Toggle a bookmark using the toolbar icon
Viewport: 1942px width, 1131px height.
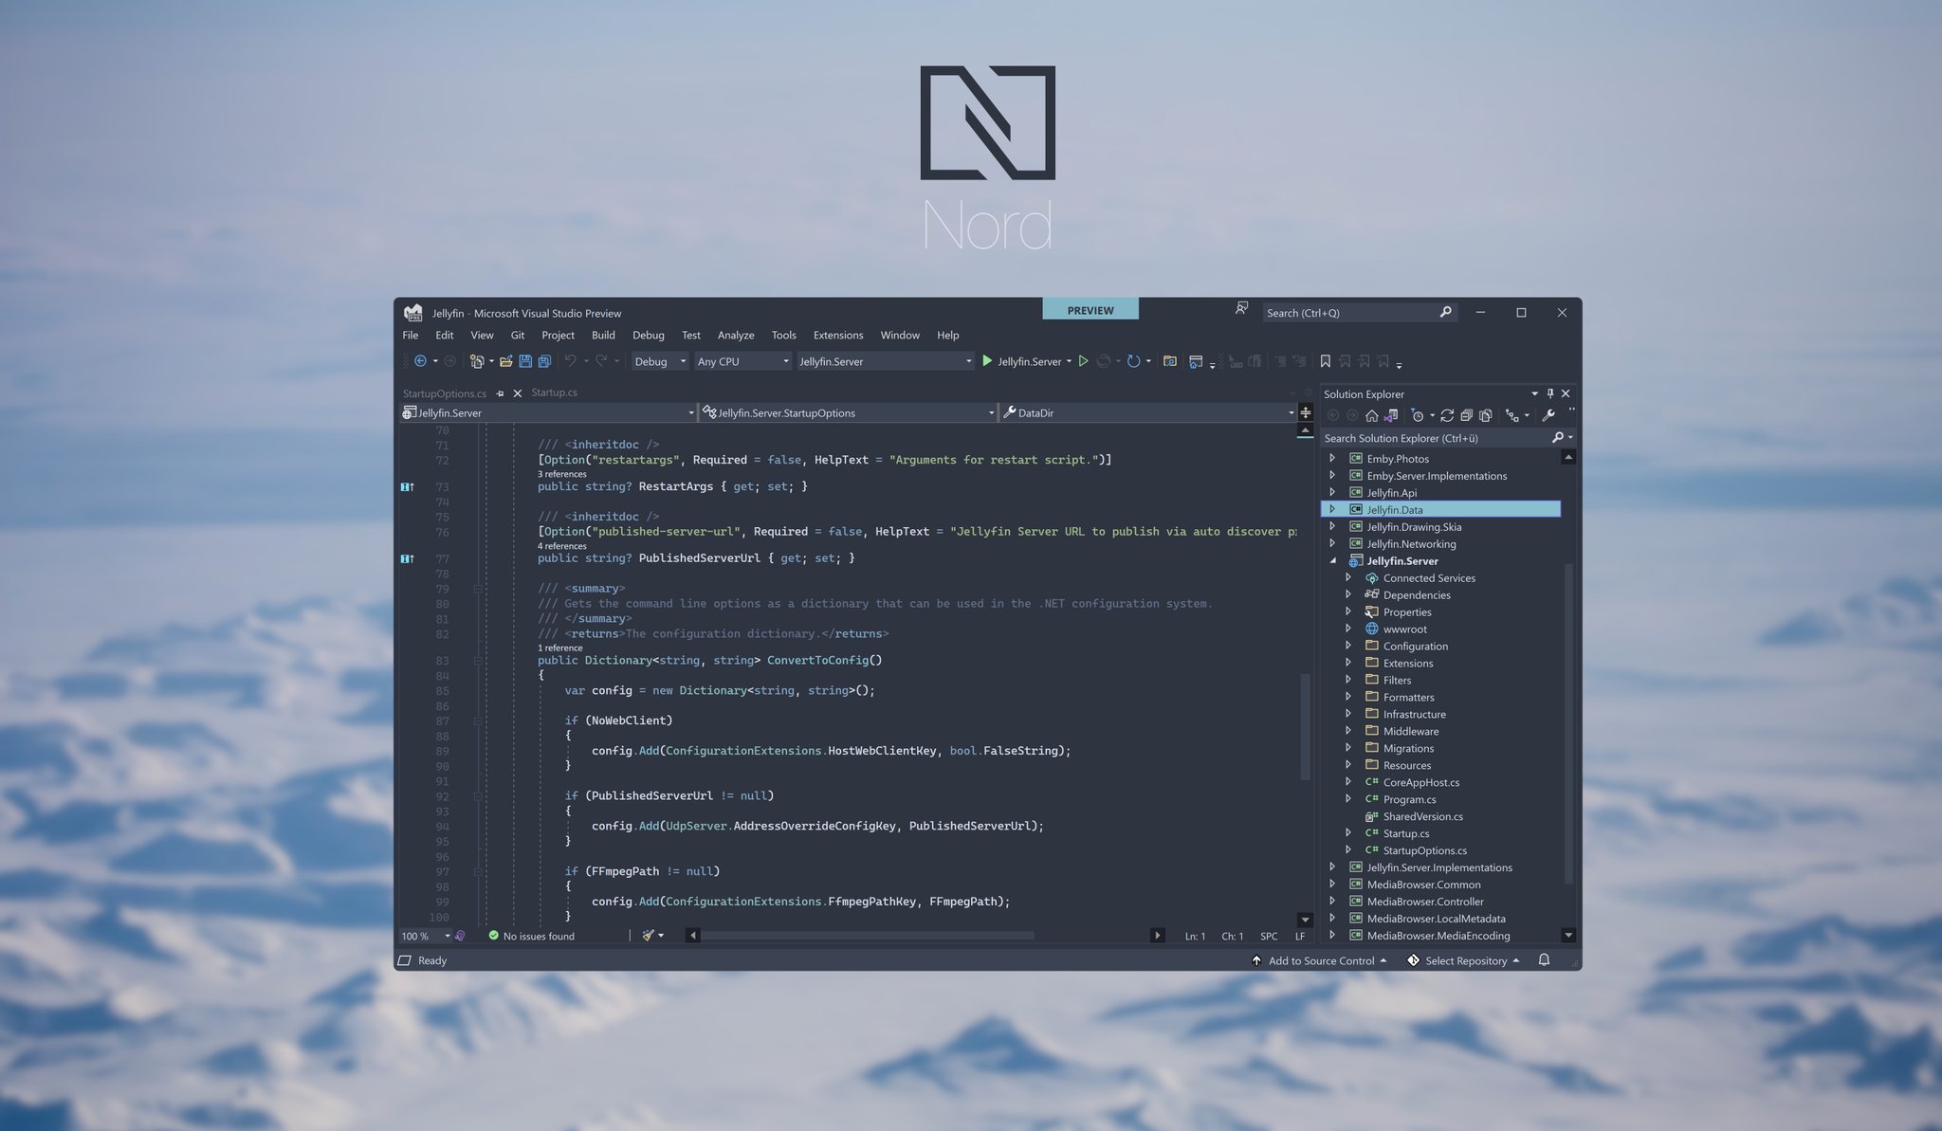[x=1325, y=361]
